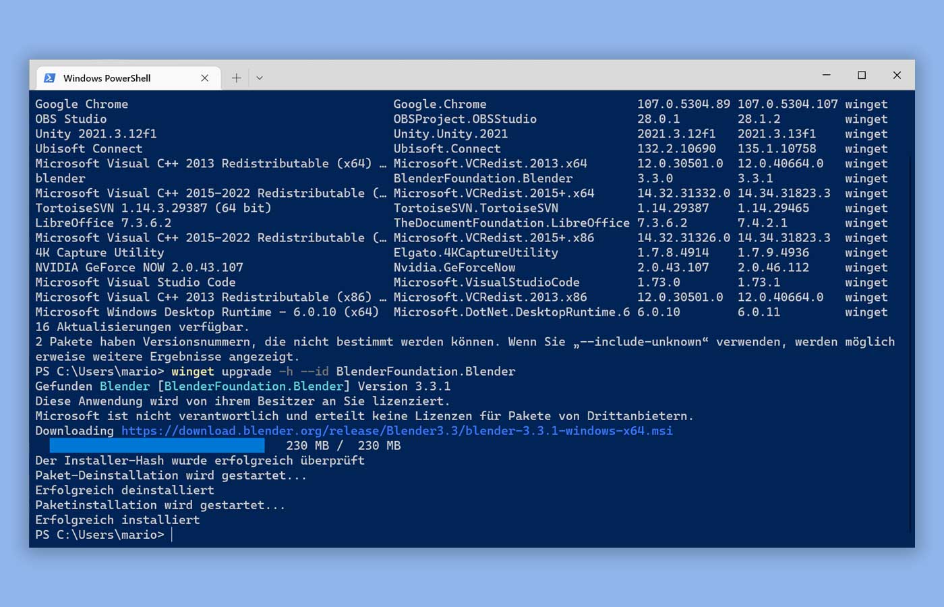Open the Blender download URL link
Screen dimensions: 944x607
pos(397,430)
